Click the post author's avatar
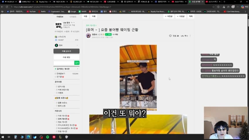Image resolution: width=249 pixels, height=140 pixels. coord(88,35)
